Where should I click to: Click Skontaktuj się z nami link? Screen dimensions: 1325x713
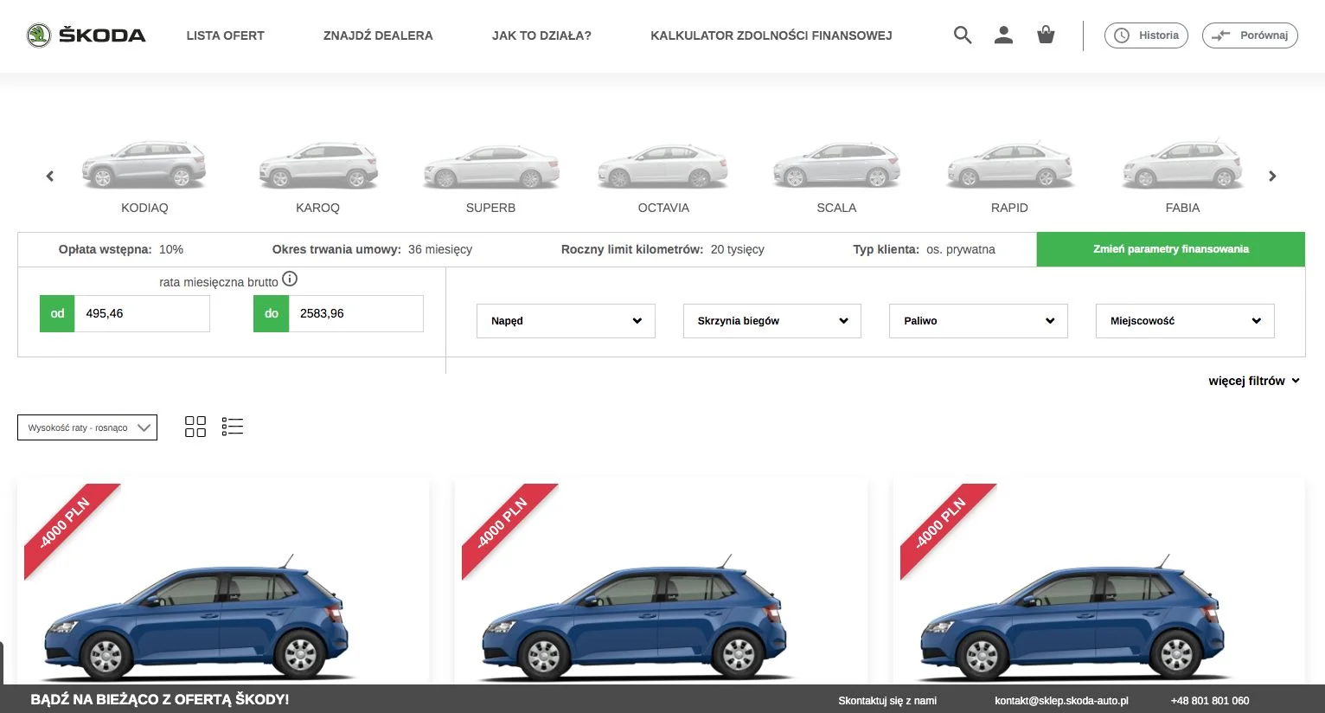[887, 701]
